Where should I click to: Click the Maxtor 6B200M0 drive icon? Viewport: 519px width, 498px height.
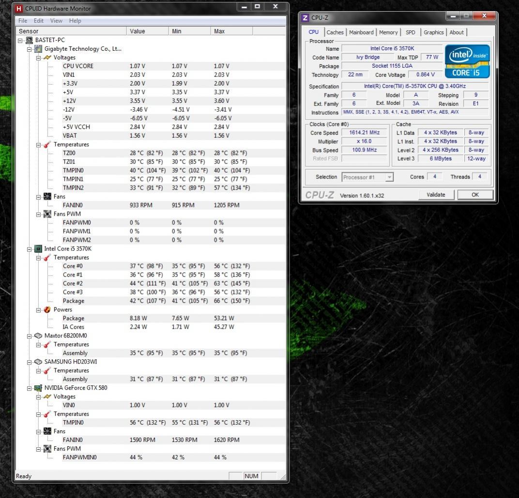pos(38,336)
